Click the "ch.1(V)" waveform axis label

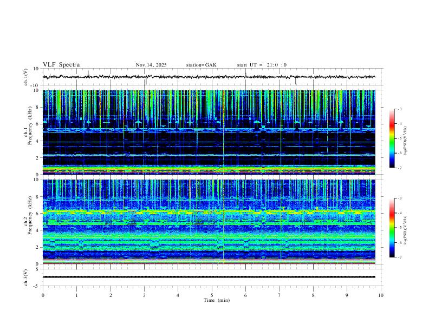(x=25, y=77)
